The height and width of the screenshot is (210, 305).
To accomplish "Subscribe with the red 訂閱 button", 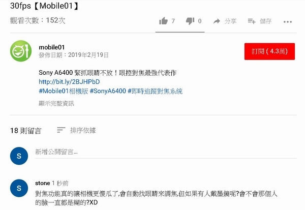I will coord(269,51).
